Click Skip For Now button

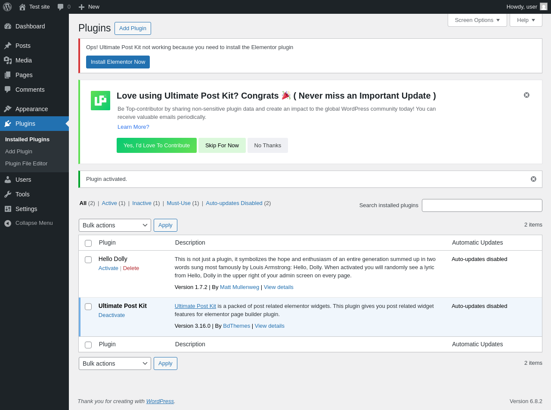(x=222, y=146)
